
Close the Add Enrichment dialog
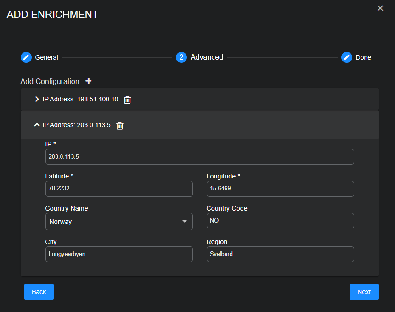pos(380,8)
